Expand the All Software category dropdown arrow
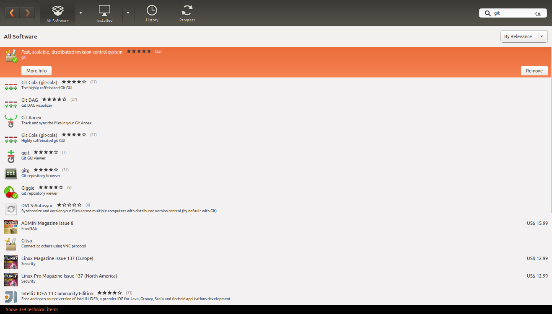 click(80, 13)
